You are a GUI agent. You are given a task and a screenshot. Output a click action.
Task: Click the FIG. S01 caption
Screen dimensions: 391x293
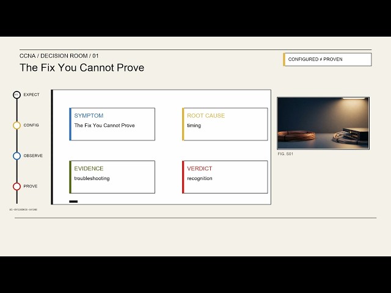pos(285,154)
